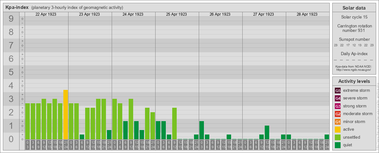Click the G4 severe storm badge
The width and height of the screenshot is (379, 153).
[x=338, y=98]
